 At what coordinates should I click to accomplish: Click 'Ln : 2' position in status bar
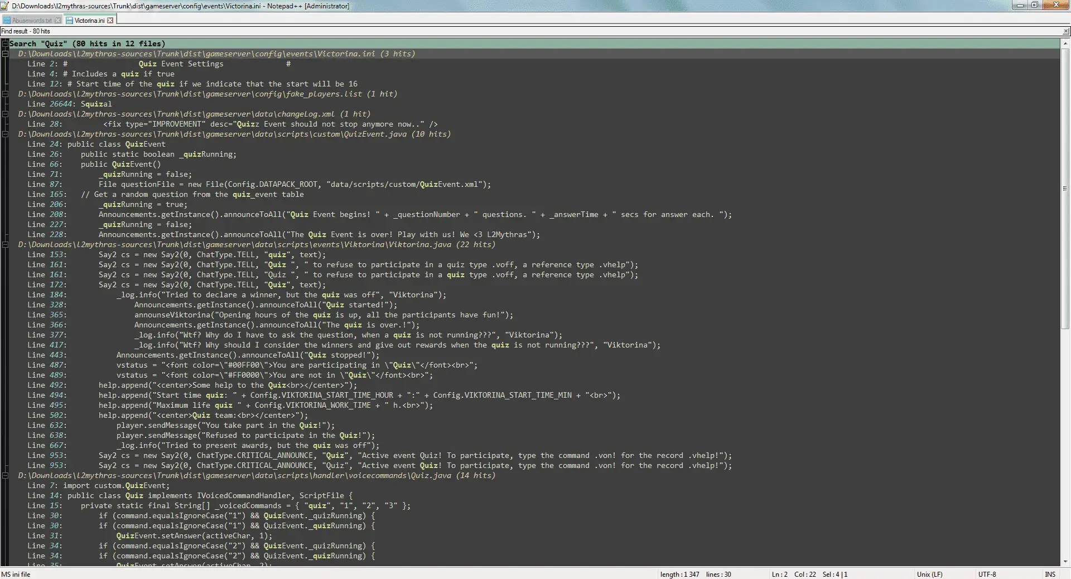point(780,574)
